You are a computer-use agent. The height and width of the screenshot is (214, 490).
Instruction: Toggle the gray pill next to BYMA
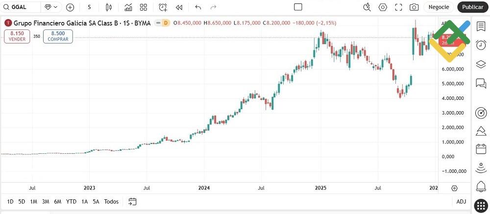pyautogui.click(x=158, y=23)
